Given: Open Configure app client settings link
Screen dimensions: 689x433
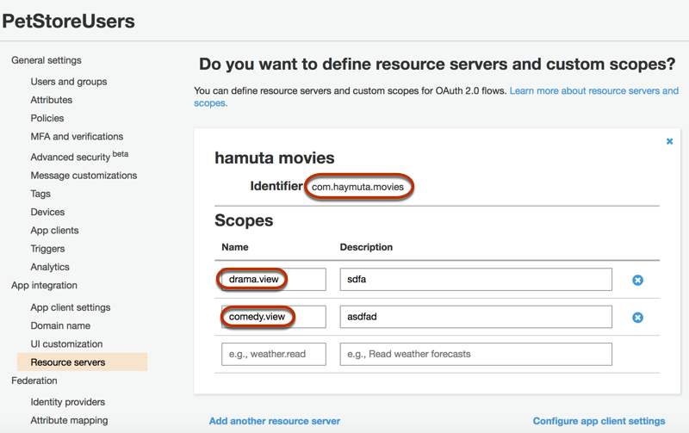Looking at the screenshot, I should pos(599,421).
